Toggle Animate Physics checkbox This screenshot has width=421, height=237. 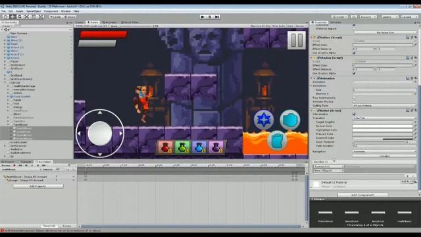coord(354,102)
